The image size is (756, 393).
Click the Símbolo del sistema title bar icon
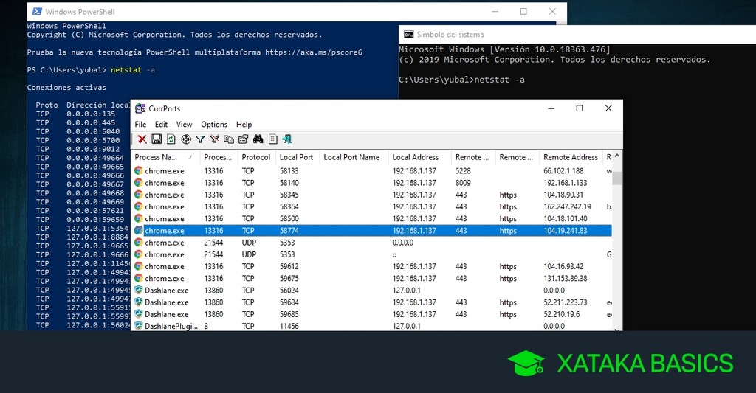(408, 34)
